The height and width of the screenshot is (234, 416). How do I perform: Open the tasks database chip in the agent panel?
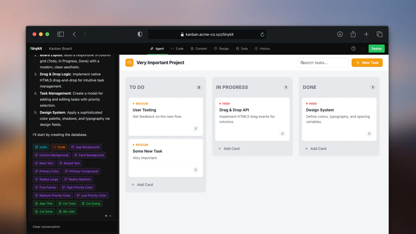coord(41,147)
